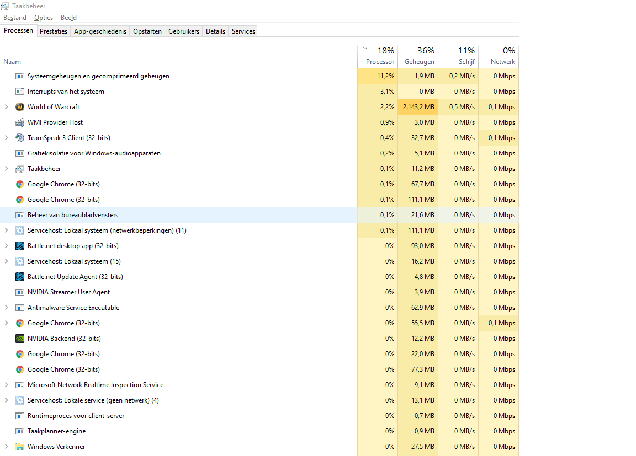The image size is (636, 456).
Task: Click the Chrome icon with 111,1 MB memory
Action: click(x=19, y=200)
